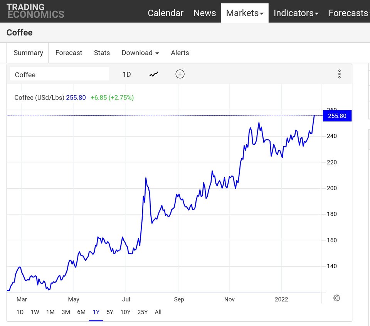The height and width of the screenshot is (326, 370).
Task: Open the Alerts tab
Action: (x=180, y=53)
